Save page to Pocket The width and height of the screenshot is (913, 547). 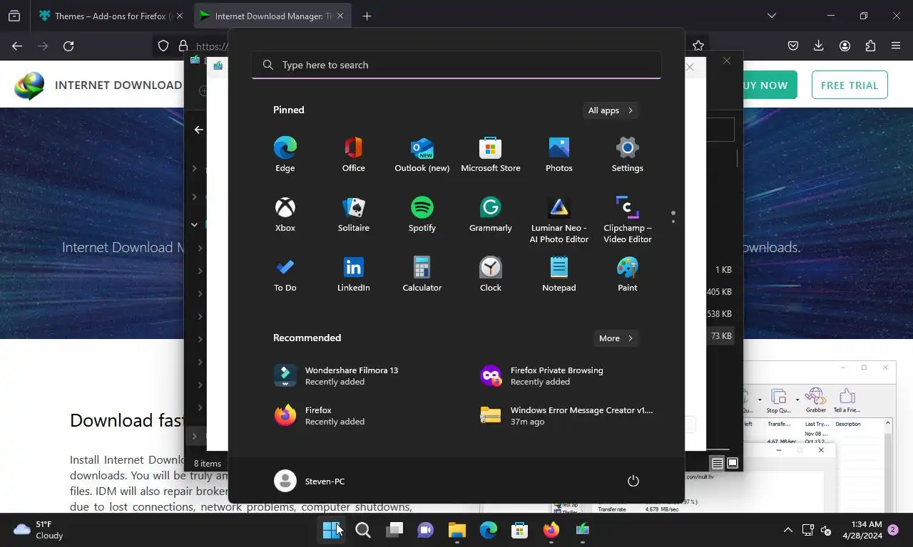(x=793, y=46)
